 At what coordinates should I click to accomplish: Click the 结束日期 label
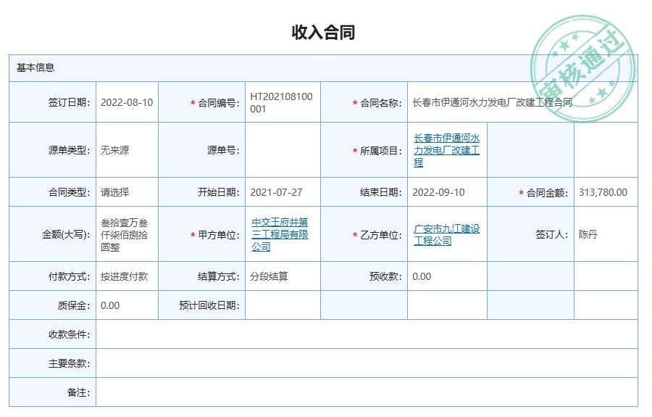coord(381,192)
